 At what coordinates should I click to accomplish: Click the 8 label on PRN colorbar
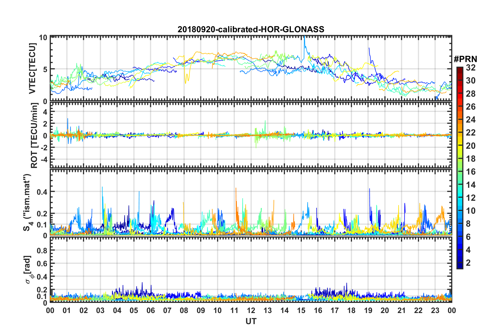click(x=468, y=224)
